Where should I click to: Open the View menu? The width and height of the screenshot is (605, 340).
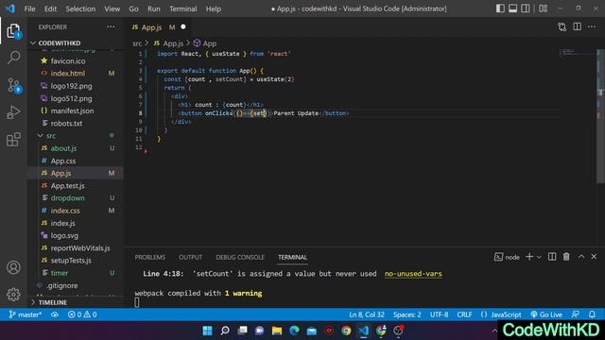[x=112, y=8]
